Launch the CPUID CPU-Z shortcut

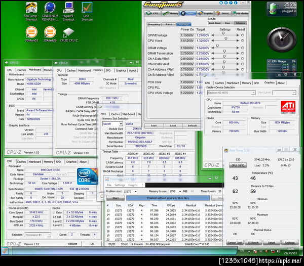click(x=68, y=33)
